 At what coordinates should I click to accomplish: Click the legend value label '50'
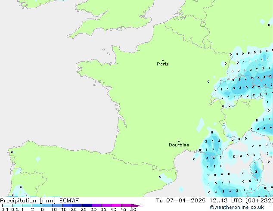(x=133, y=209)
